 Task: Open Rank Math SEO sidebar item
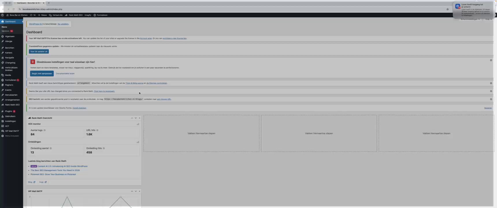click(x=12, y=105)
